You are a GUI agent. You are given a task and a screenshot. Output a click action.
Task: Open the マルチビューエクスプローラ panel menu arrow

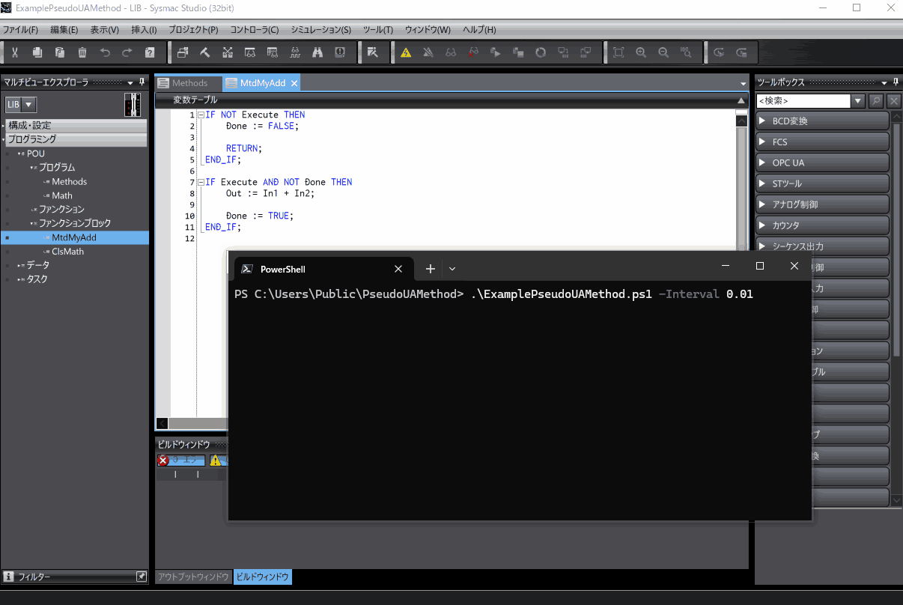click(x=130, y=82)
